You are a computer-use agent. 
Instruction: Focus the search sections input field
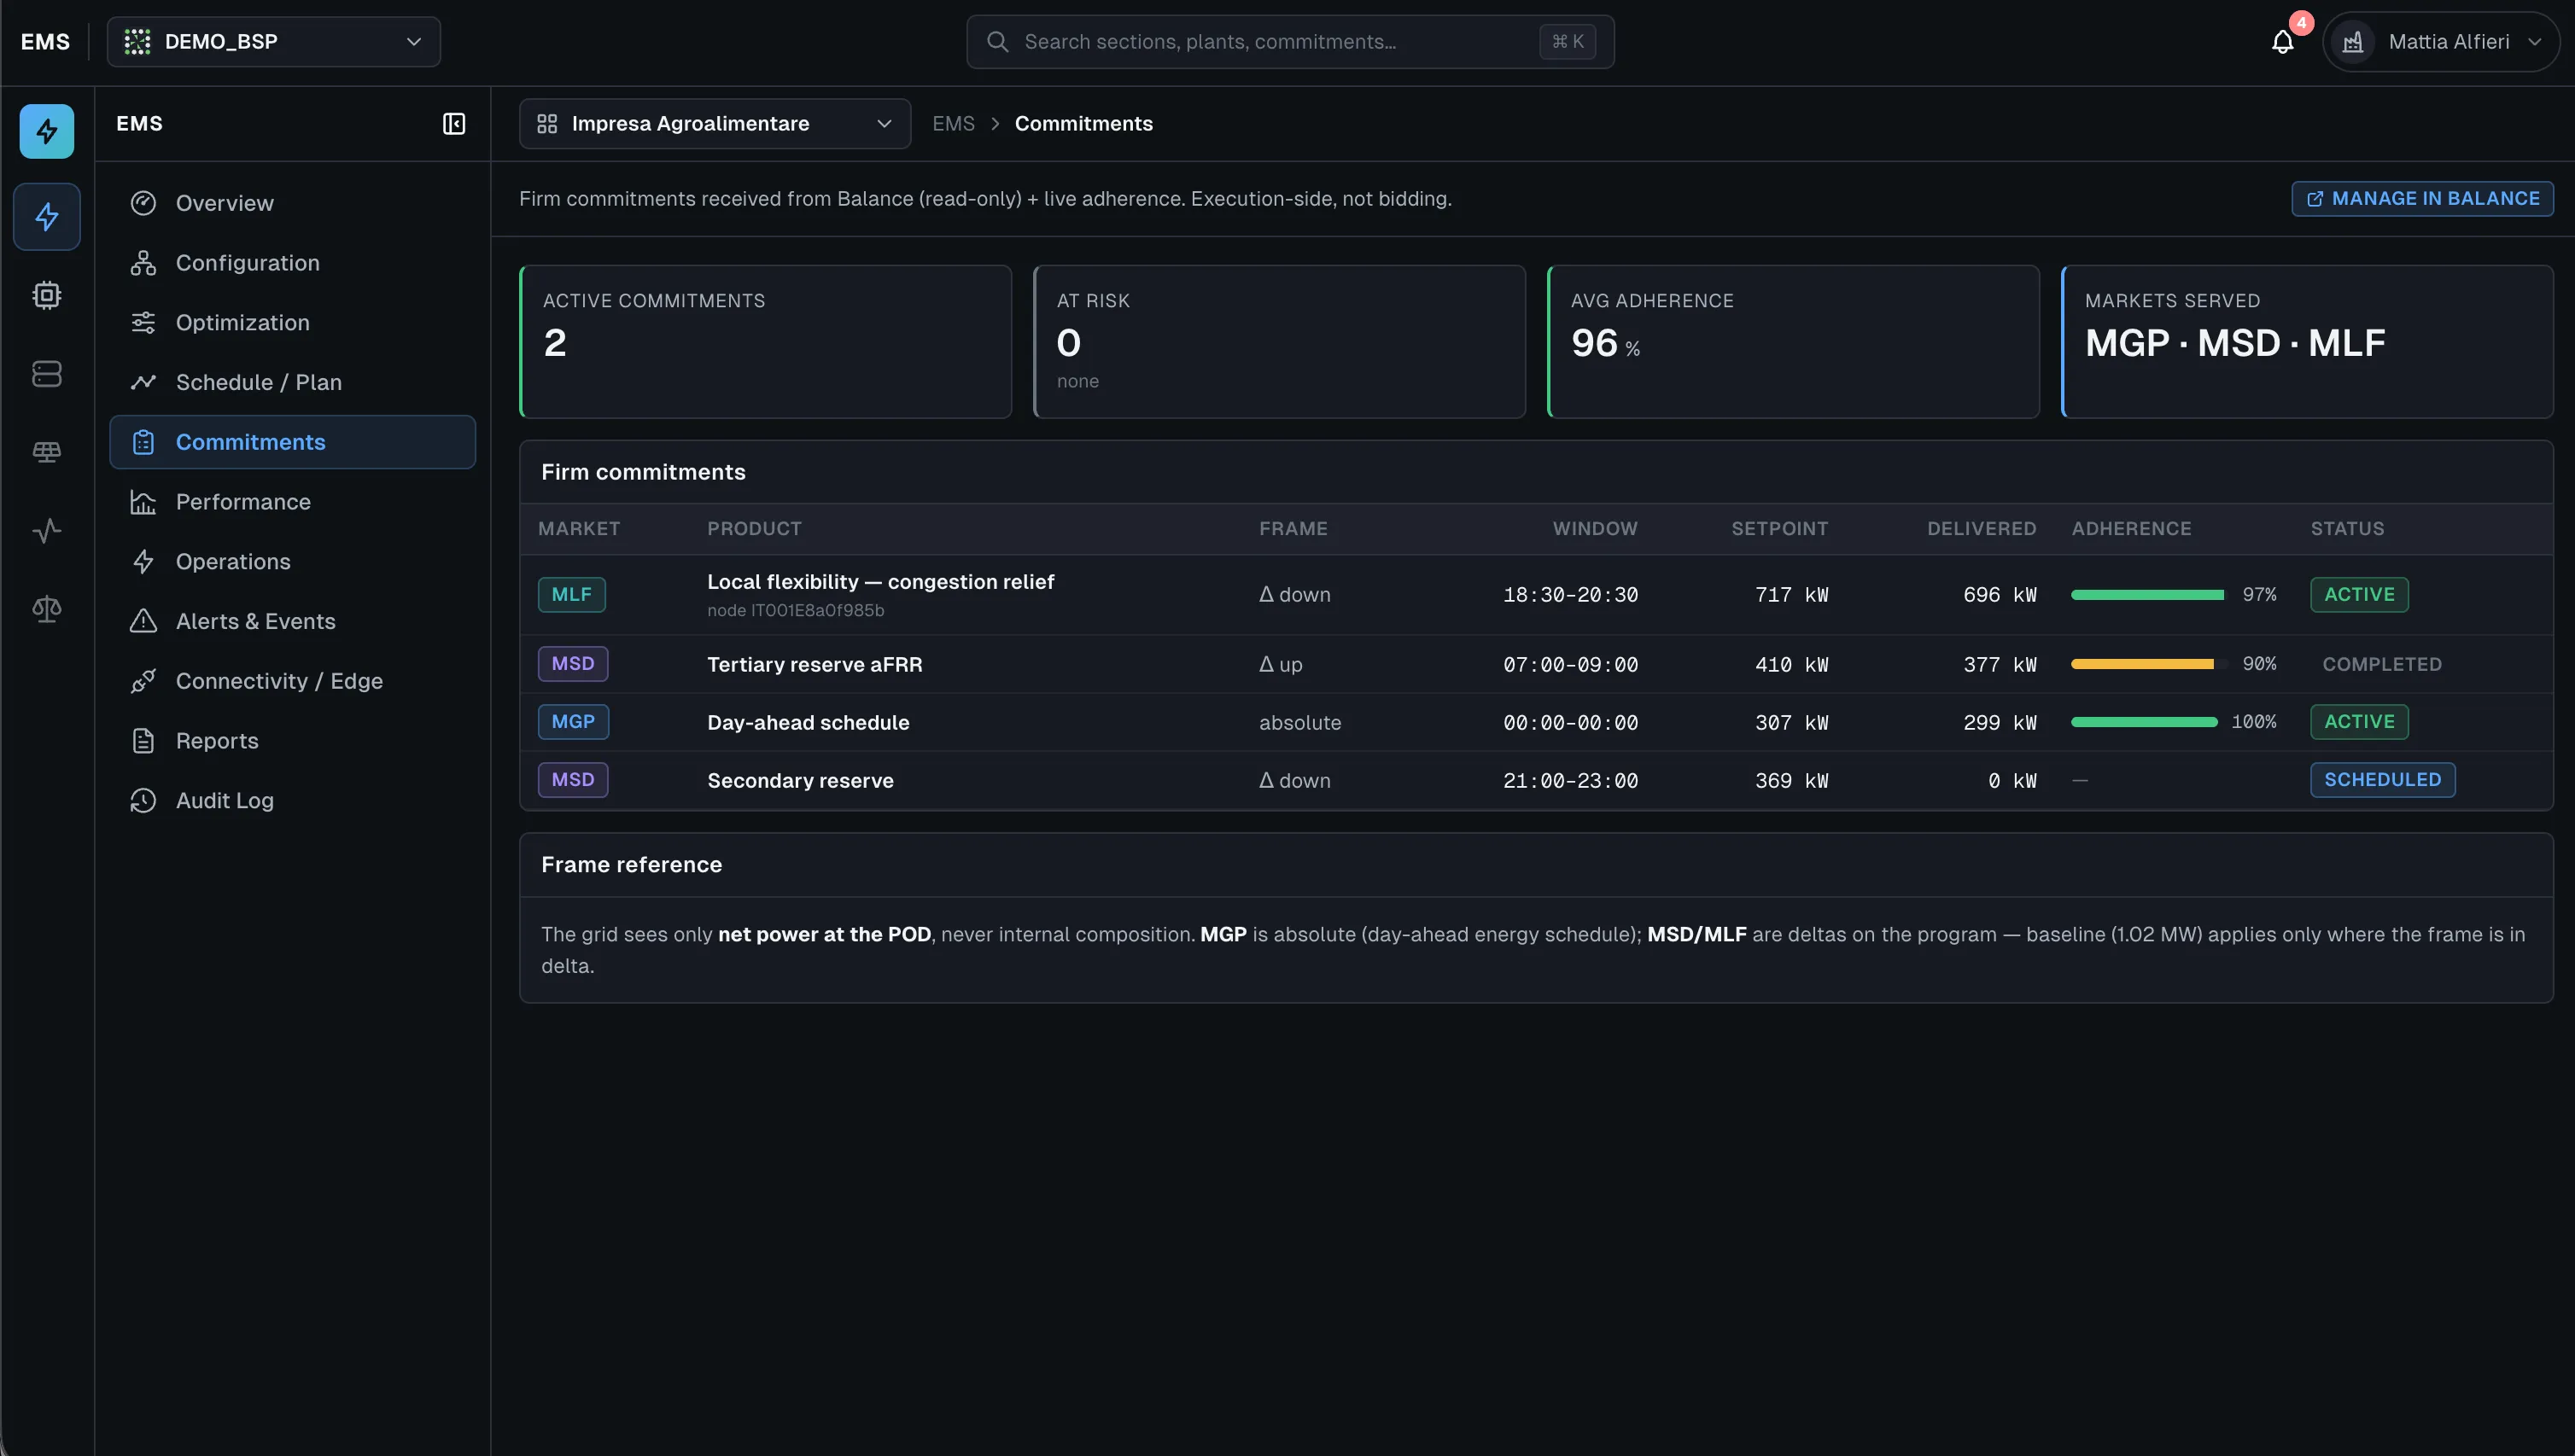(1289, 42)
